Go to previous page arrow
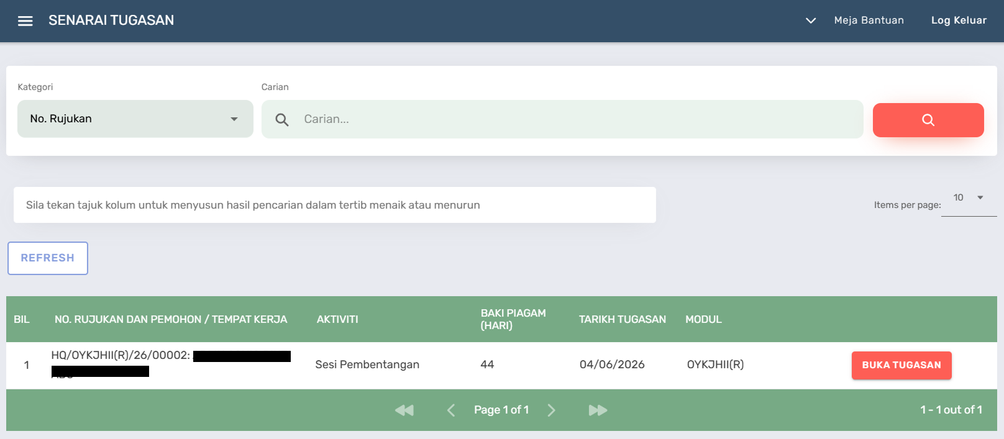 point(451,410)
